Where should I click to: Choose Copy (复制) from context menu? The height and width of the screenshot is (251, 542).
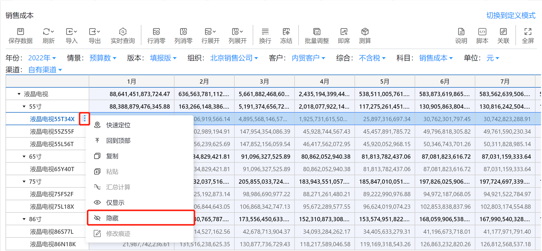pos(112,156)
